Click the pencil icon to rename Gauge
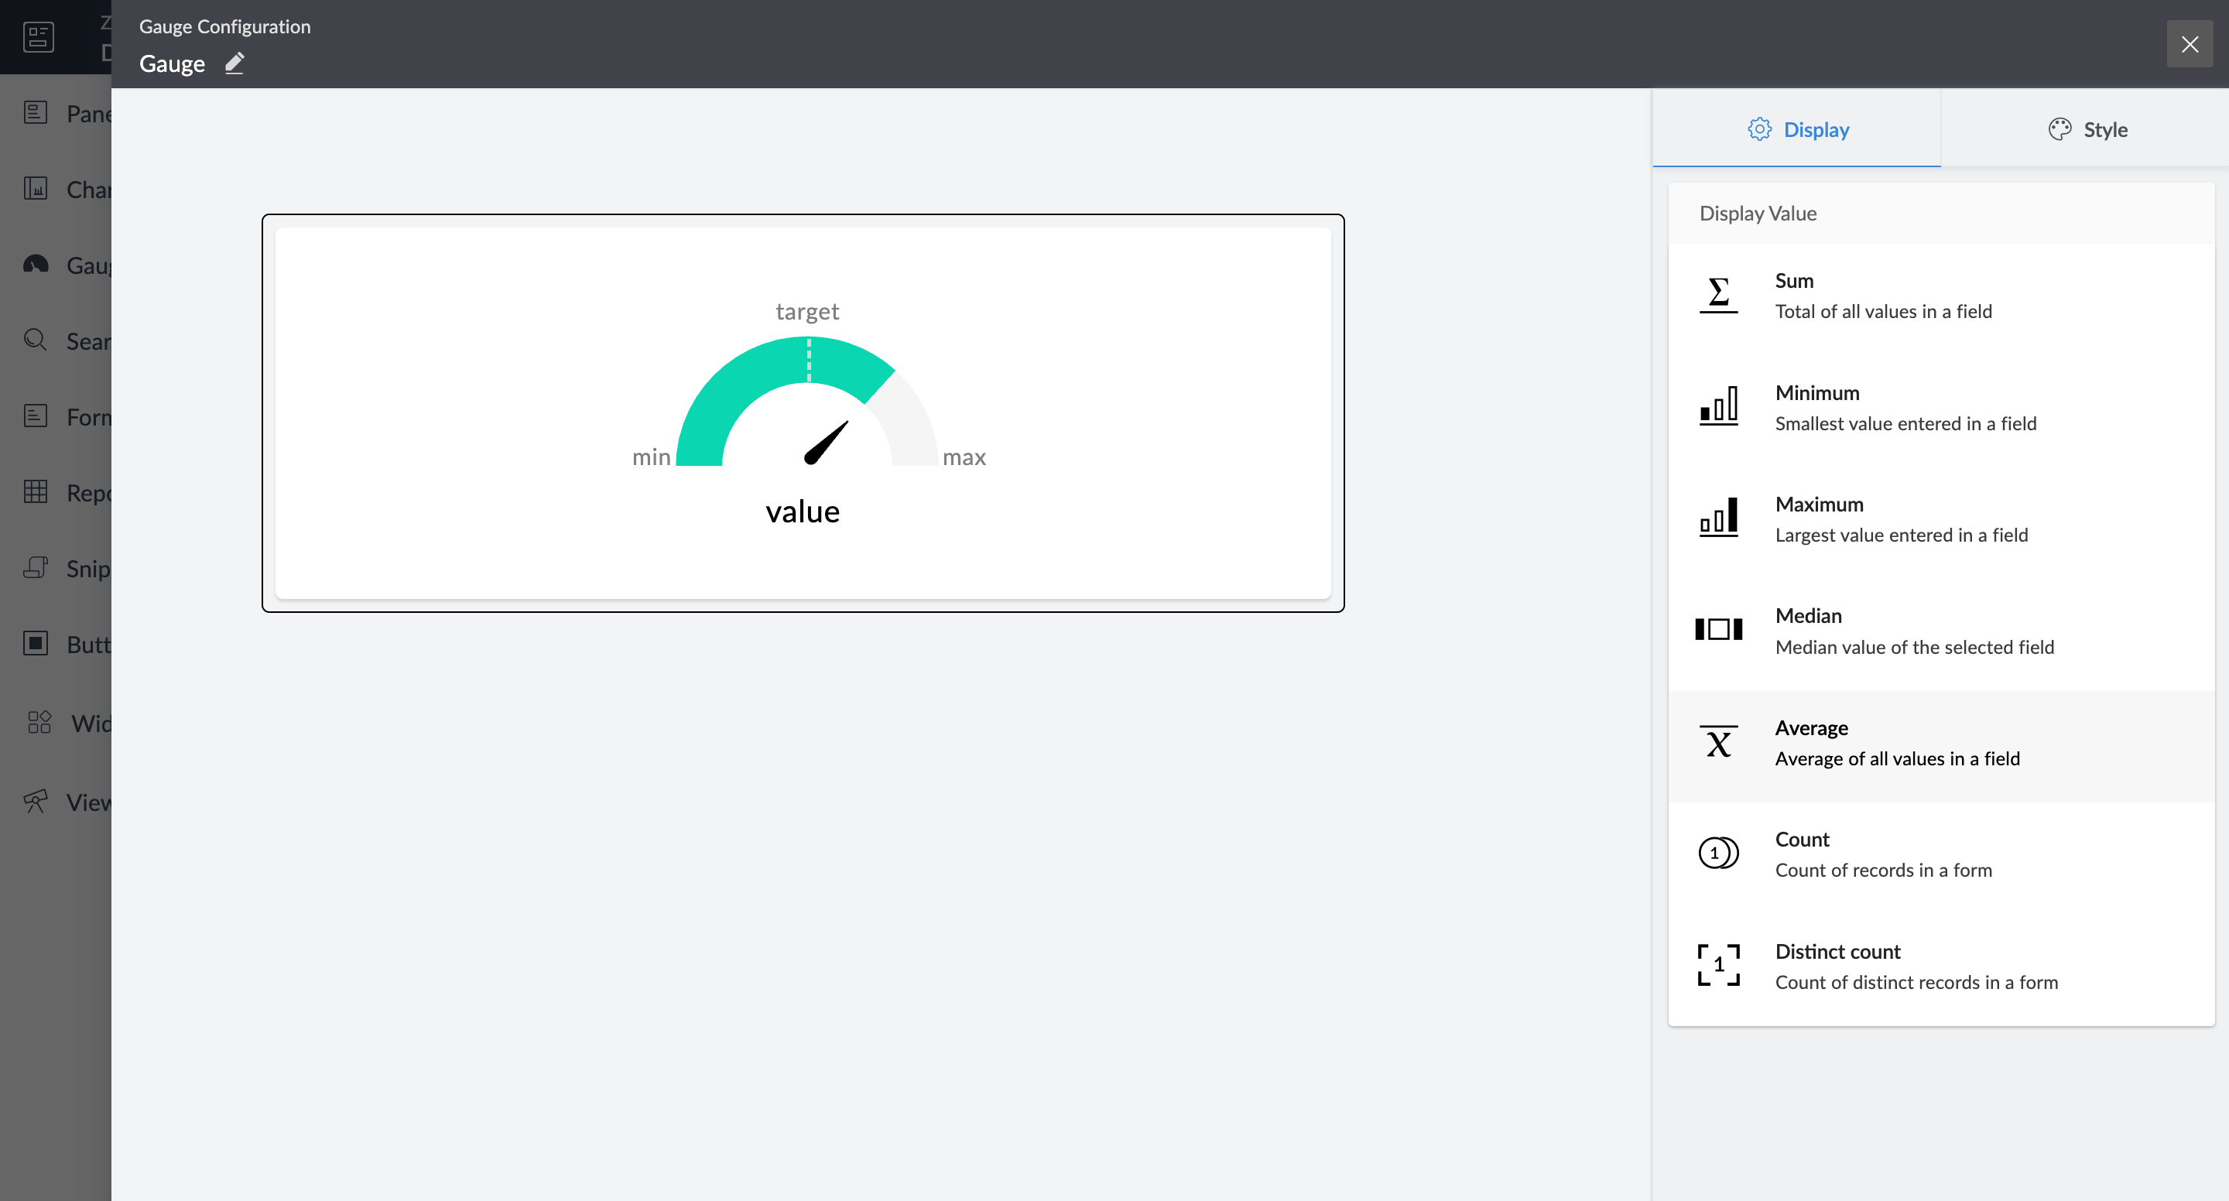Image resolution: width=2229 pixels, height=1201 pixels. (x=235, y=63)
